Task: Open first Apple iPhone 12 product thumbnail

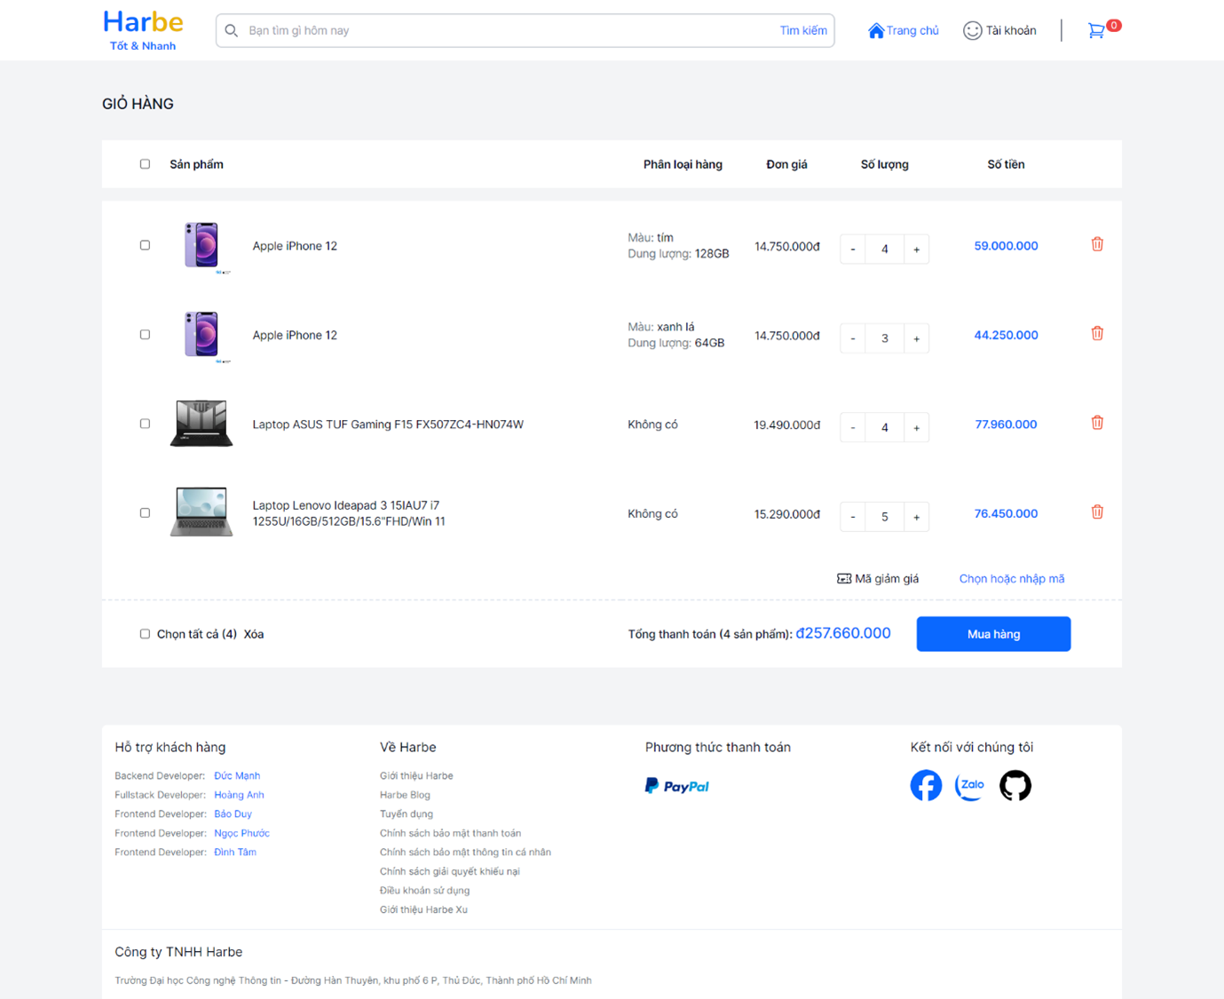Action: click(x=202, y=246)
